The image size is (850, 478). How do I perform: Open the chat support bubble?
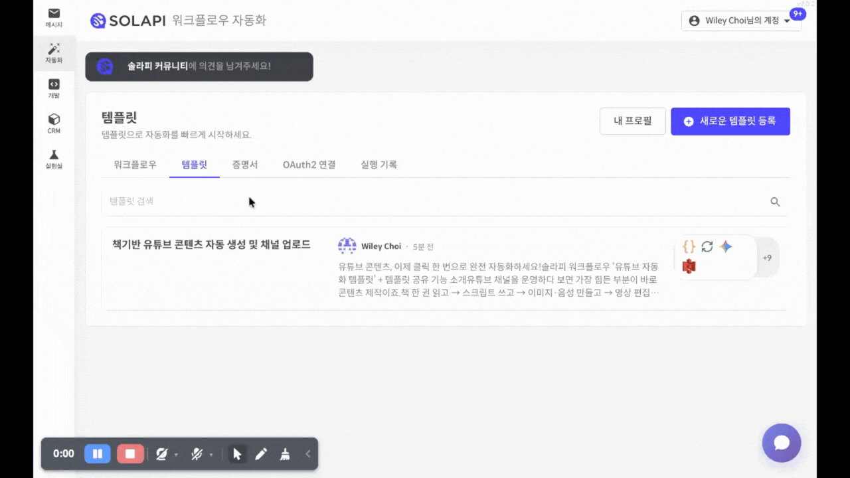coord(782,443)
